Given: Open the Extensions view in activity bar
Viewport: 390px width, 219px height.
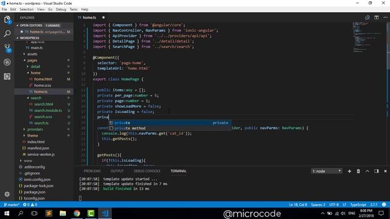Looking at the screenshot, I should (7, 76).
